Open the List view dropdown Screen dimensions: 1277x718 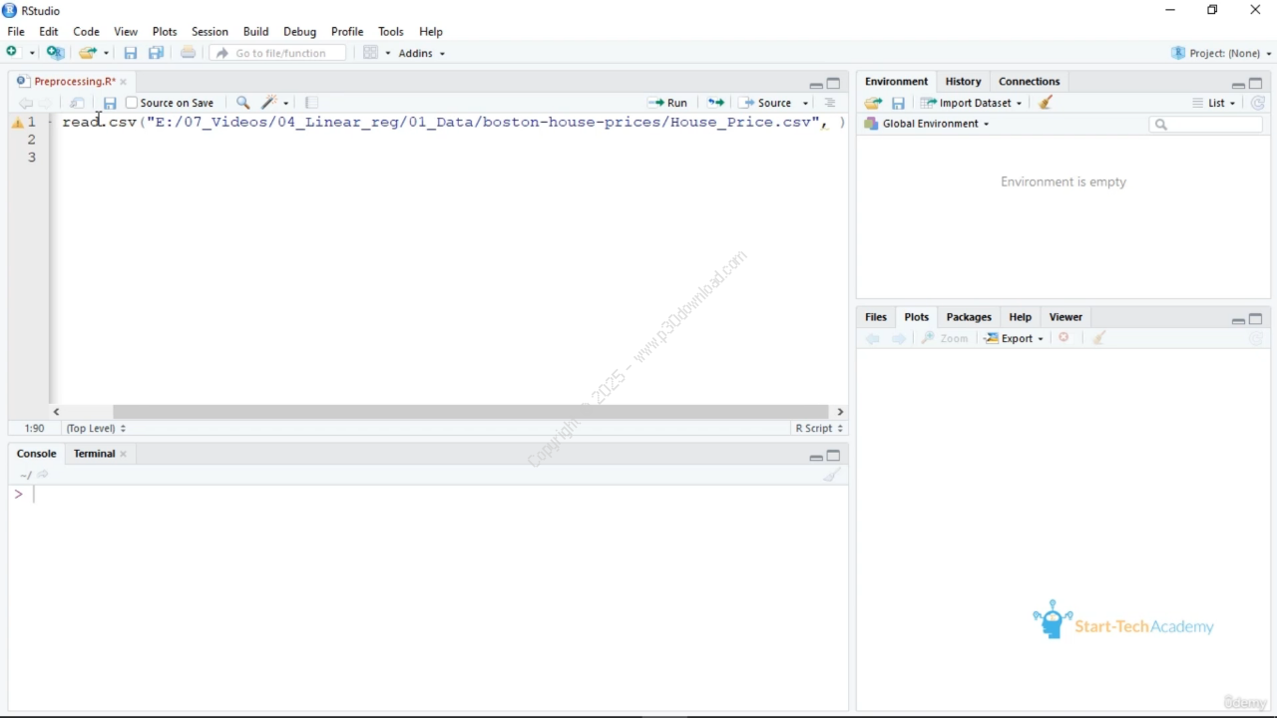pos(1214,103)
